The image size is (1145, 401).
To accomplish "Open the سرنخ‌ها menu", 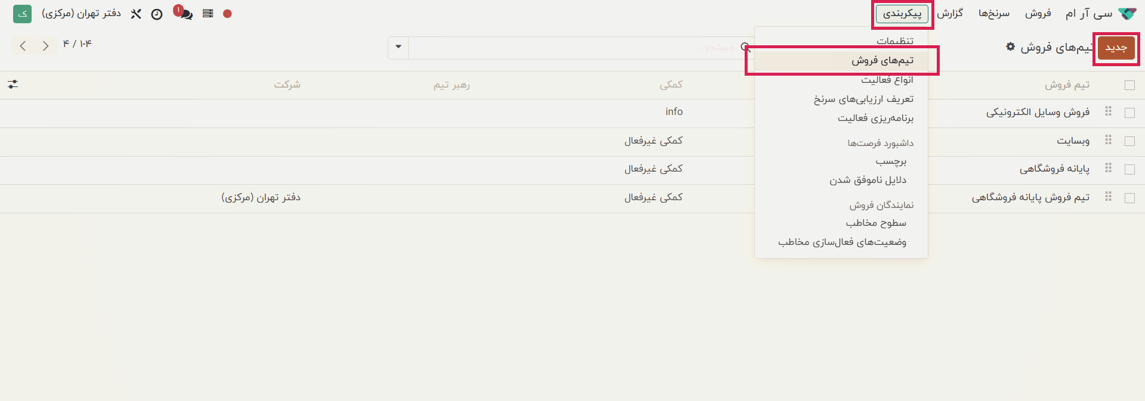I will coord(994,13).
